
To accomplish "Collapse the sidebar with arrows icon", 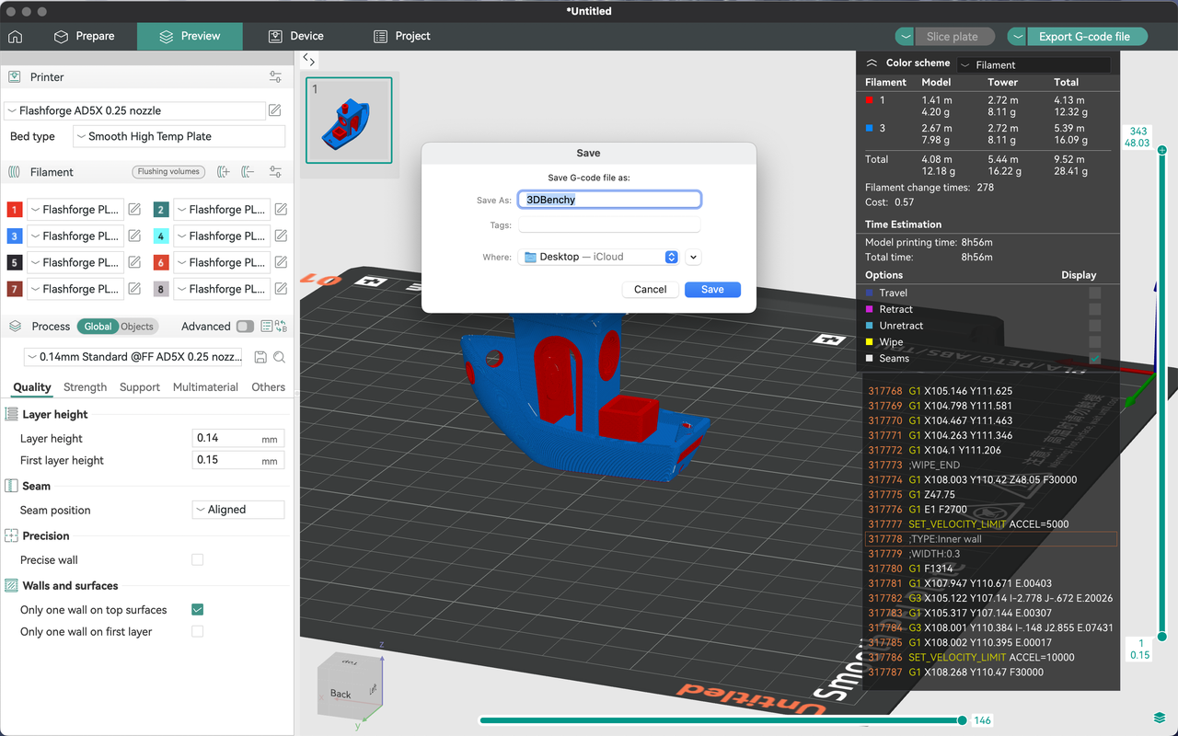I will click(x=309, y=61).
